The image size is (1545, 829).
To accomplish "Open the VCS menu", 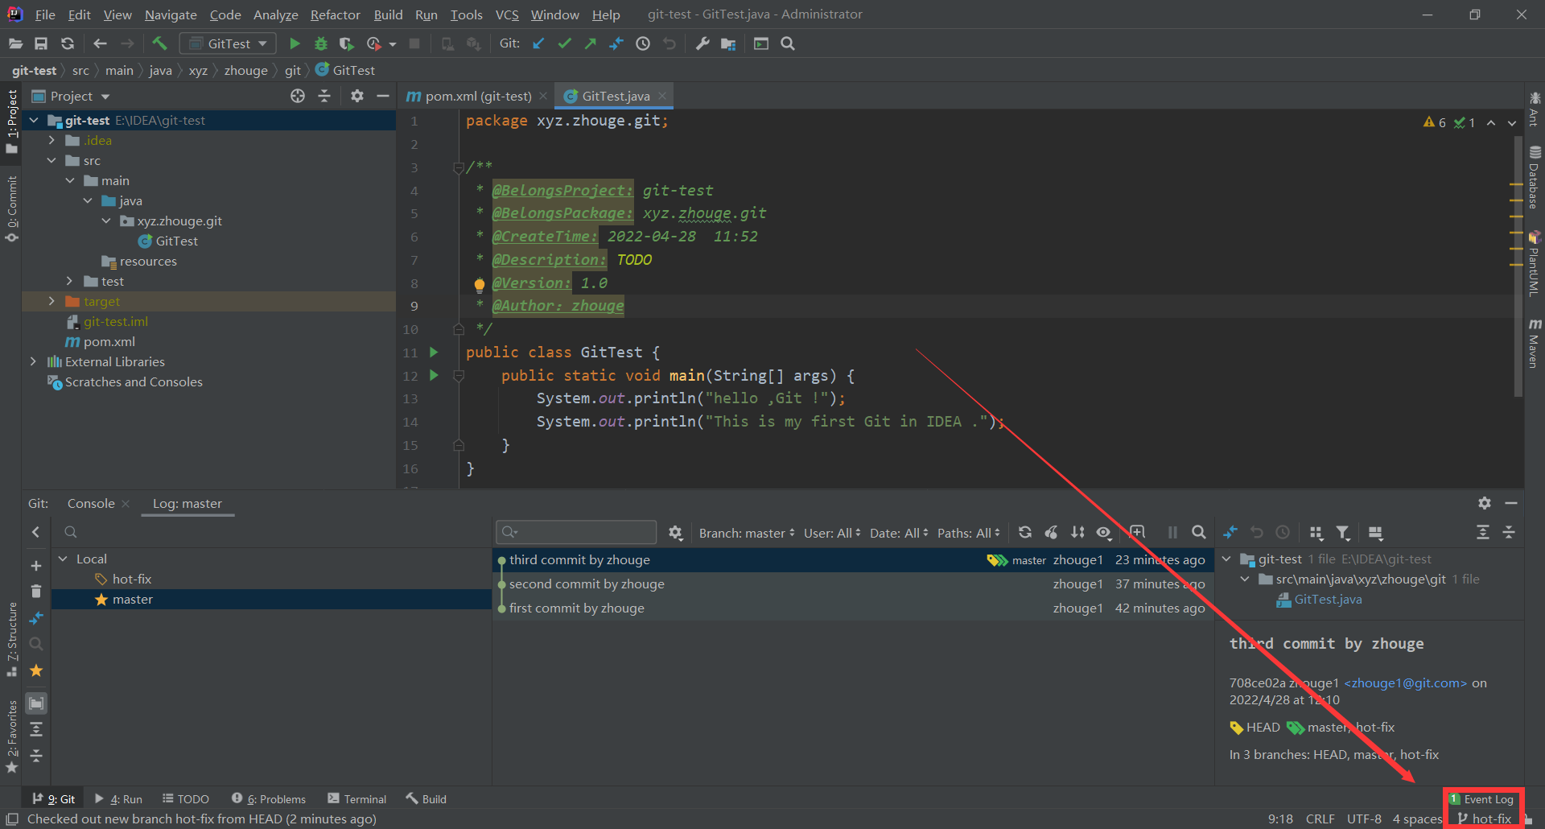I will [x=506, y=14].
